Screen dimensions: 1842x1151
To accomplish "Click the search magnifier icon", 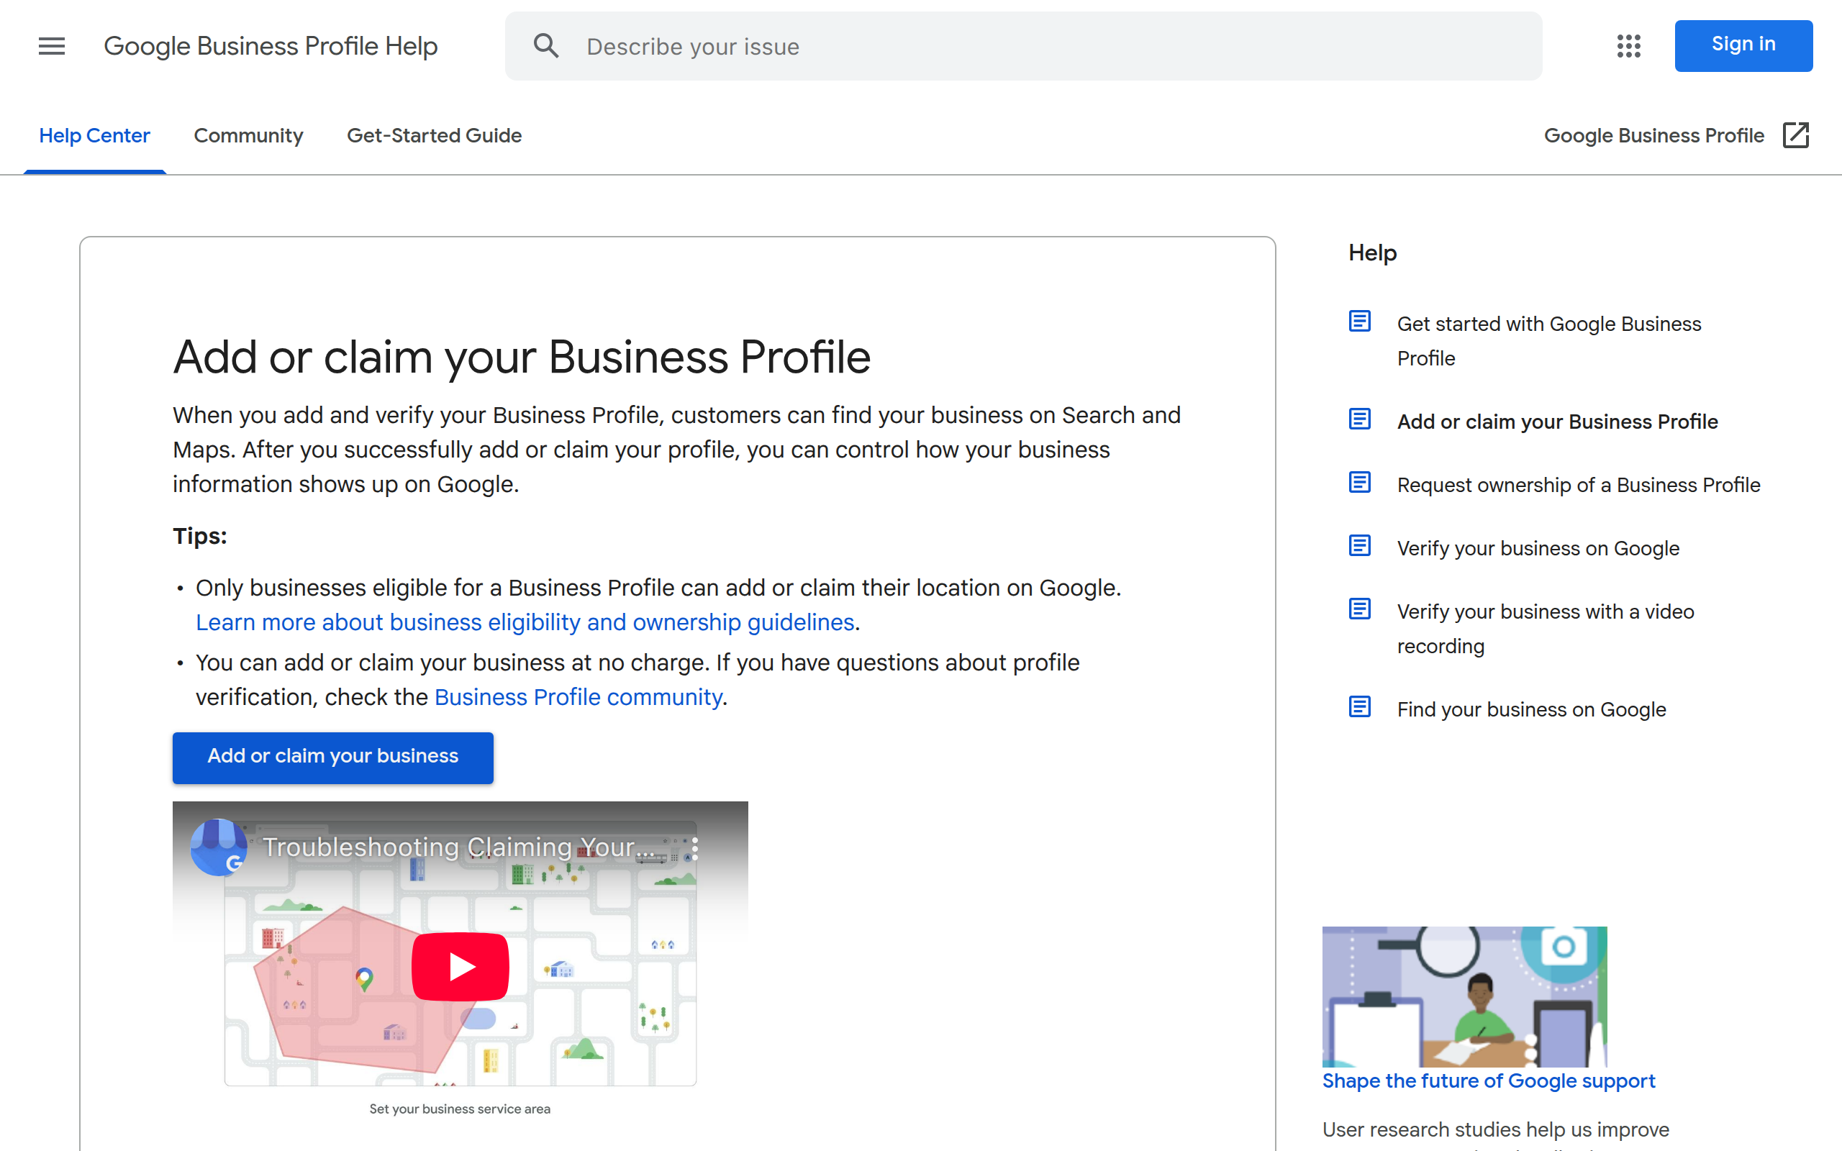I will tap(545, 45).
